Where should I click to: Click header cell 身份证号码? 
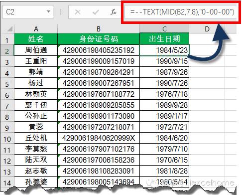[99, 39]
